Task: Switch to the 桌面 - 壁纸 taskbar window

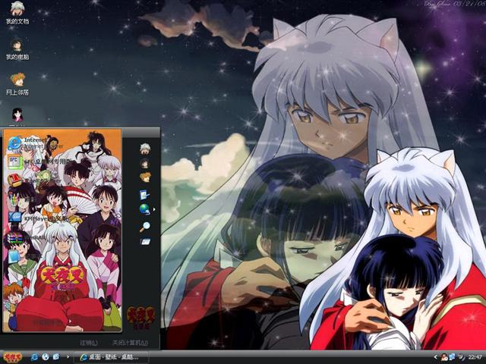Action: tap(111, 357)
